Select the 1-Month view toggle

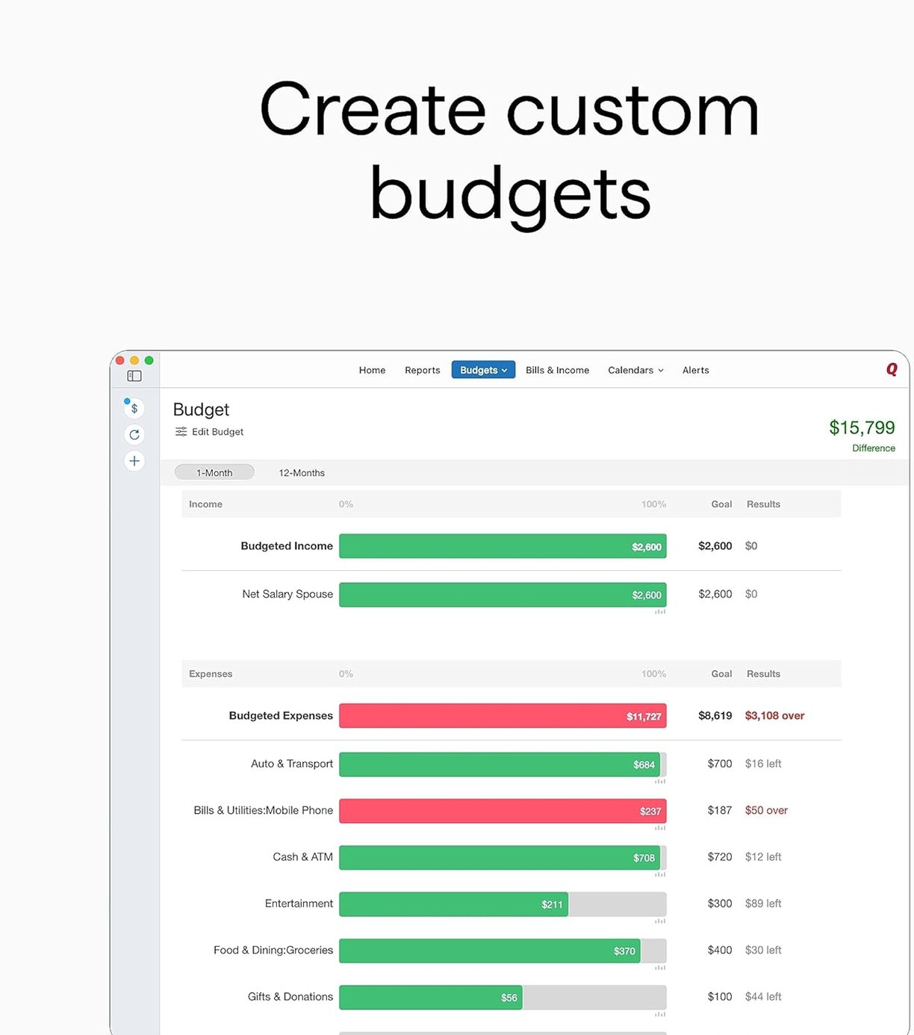point(214,472)
